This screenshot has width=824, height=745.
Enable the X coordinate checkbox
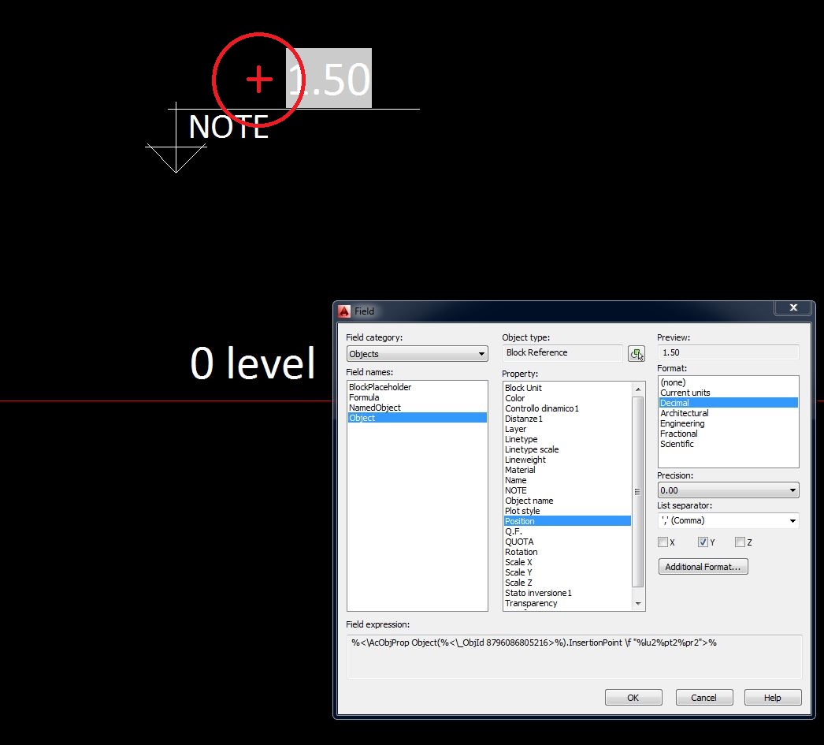pyautogui.click(x=664, y=542)
